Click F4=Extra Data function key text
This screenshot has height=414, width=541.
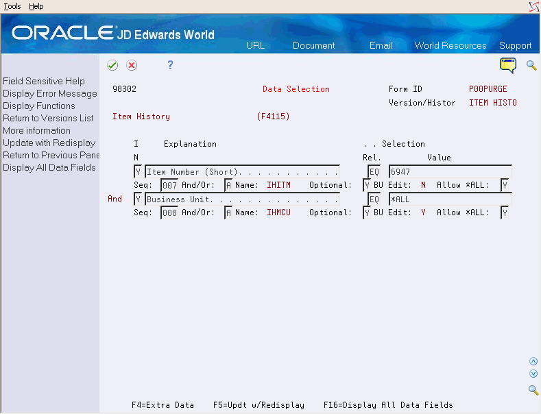pyautogui.click(x=163, y=405)
